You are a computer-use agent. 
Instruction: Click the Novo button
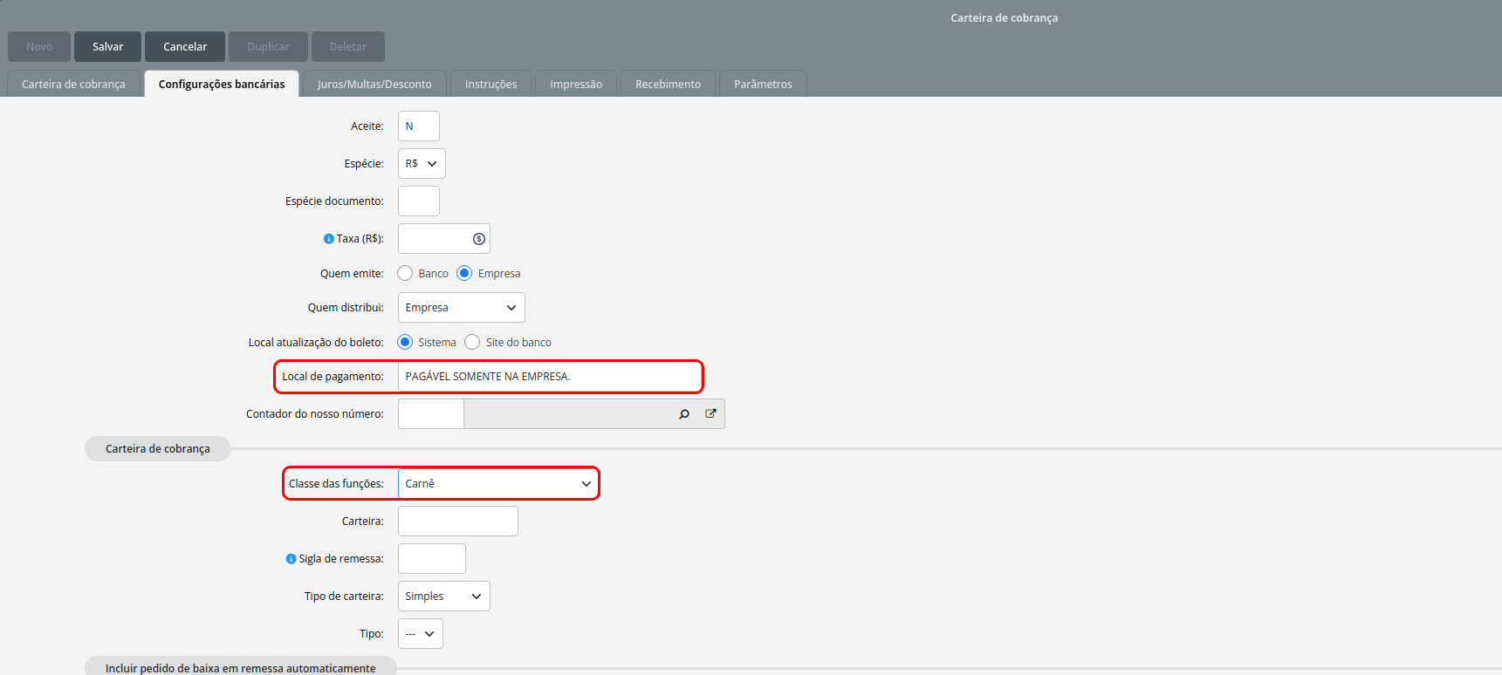click(39, 47)
